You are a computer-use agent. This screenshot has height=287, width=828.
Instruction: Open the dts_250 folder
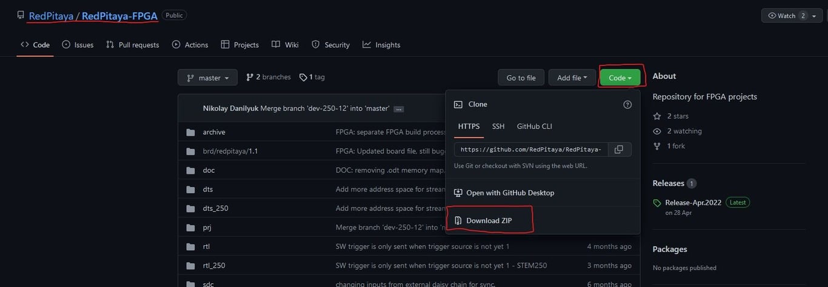(216, 208)
